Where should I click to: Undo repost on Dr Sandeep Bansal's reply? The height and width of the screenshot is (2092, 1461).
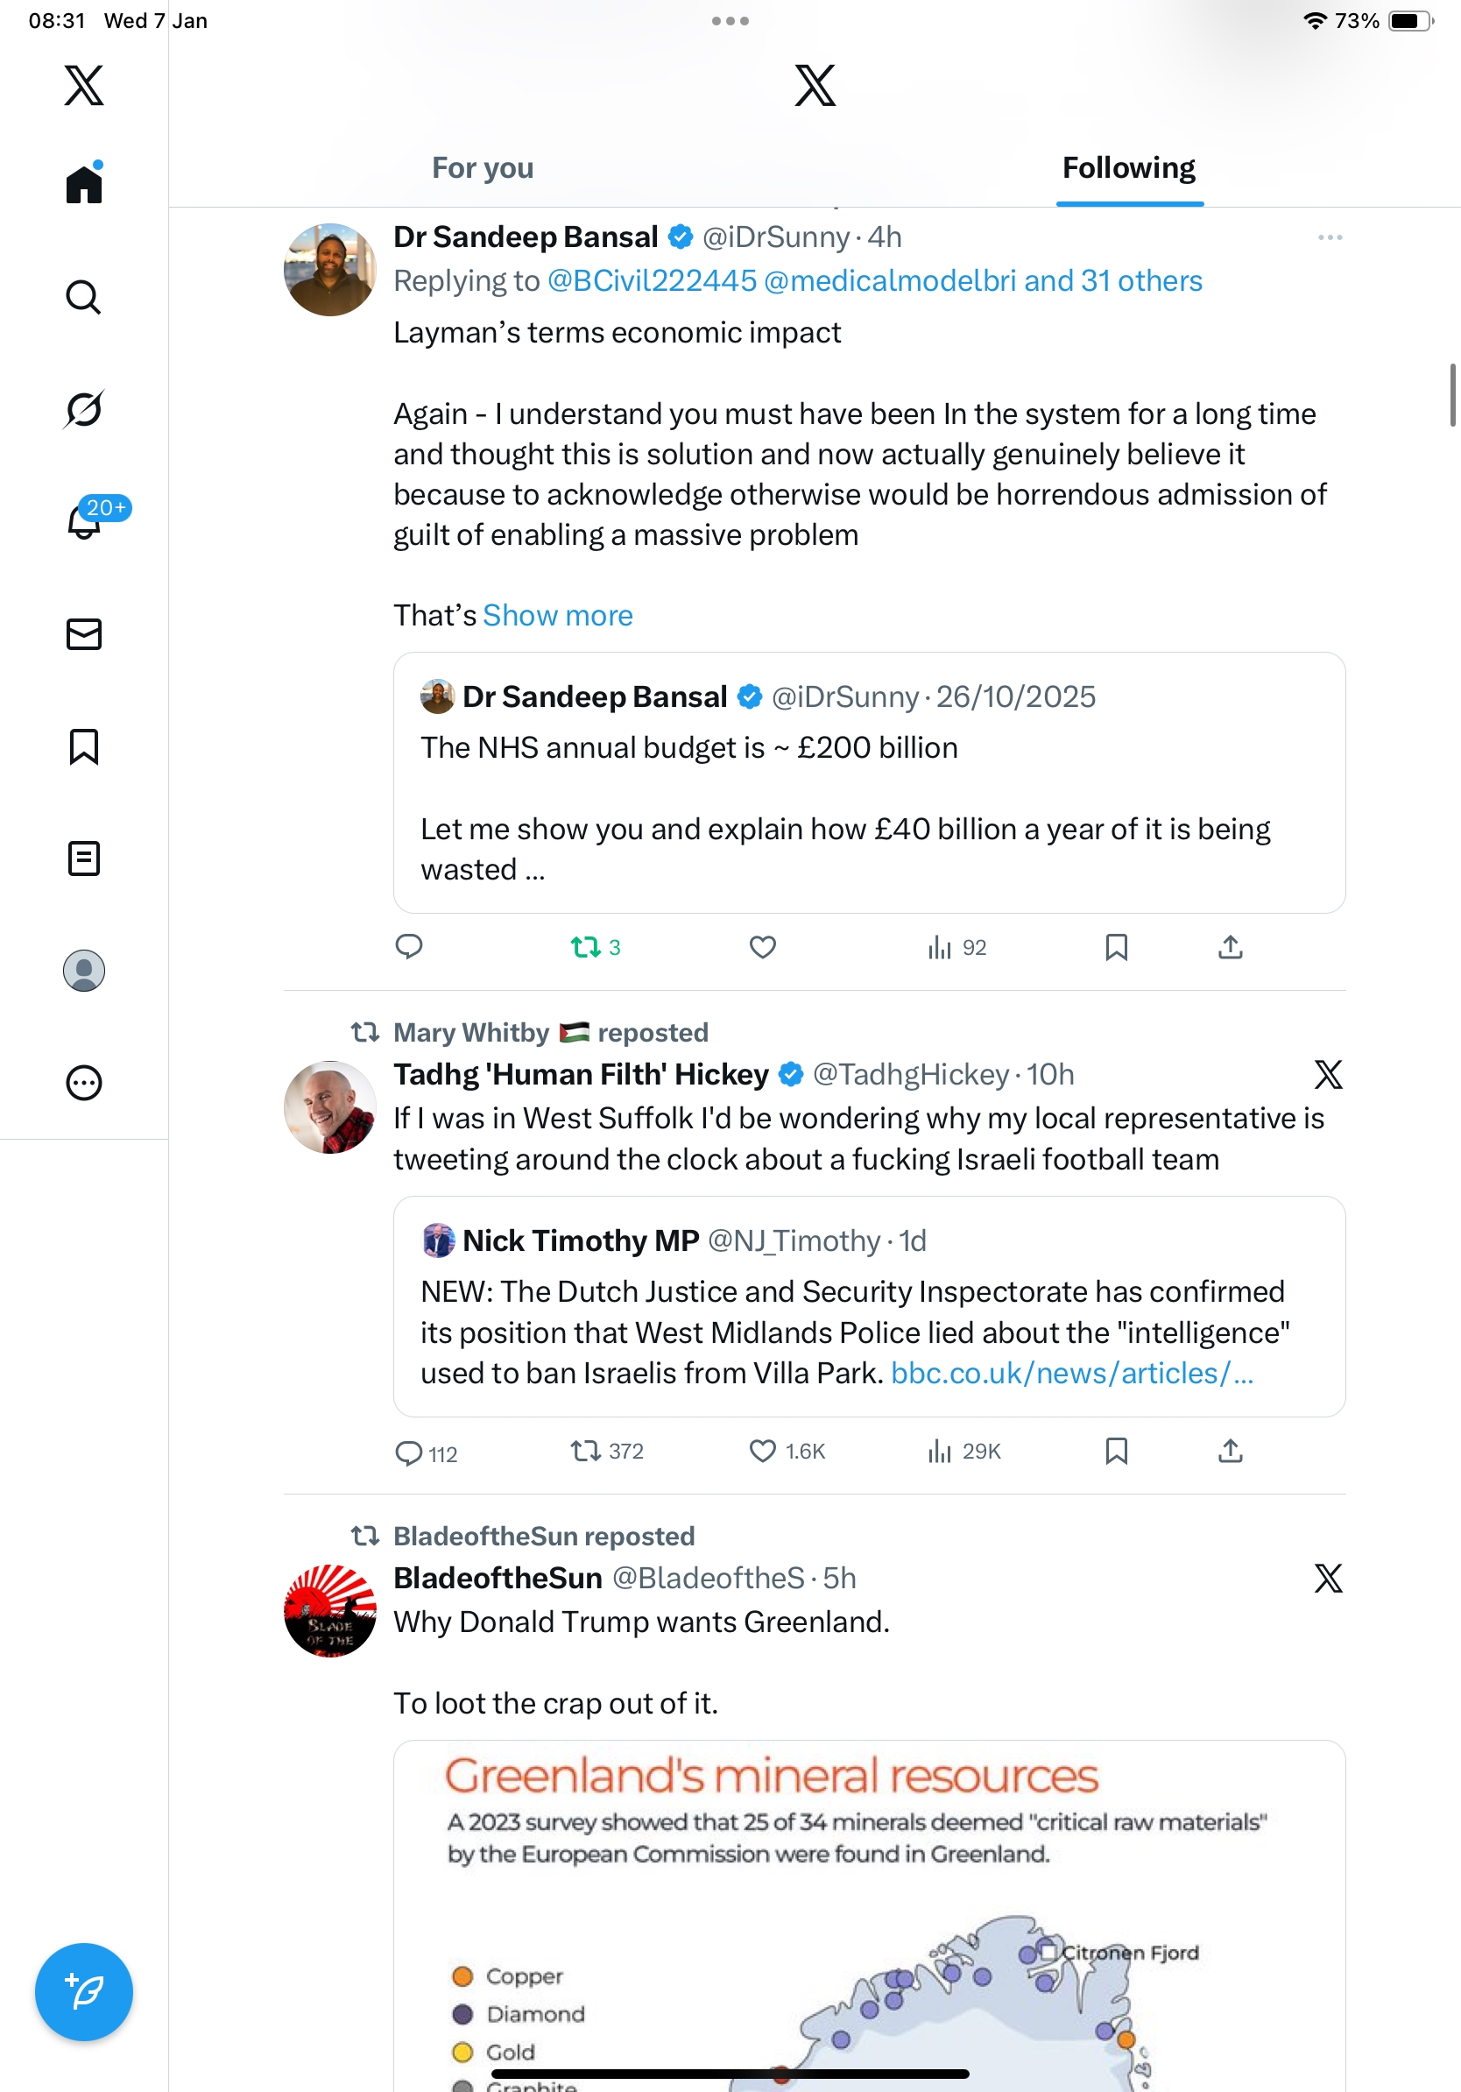(586, 948)
